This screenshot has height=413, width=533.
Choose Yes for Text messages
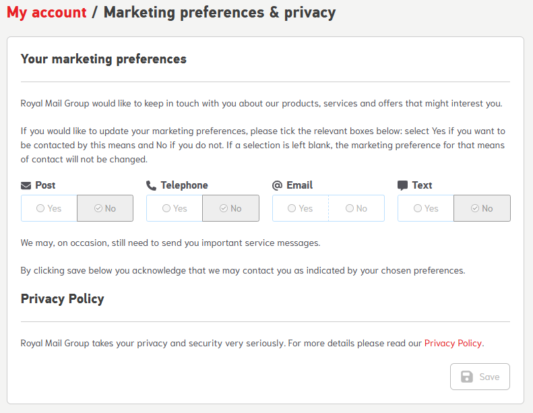click(x=426, y=208)
